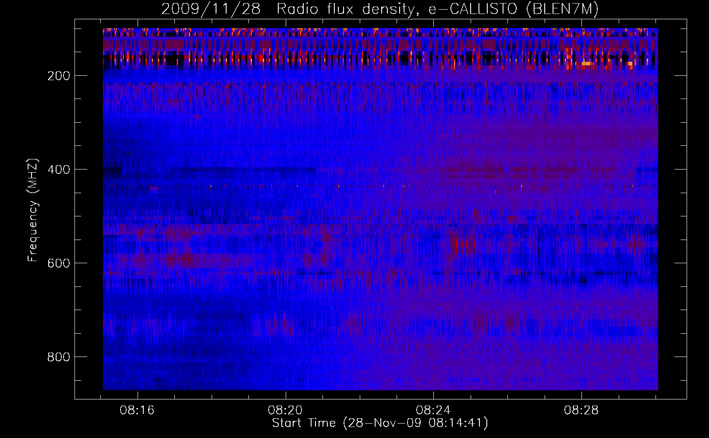This screenshot has height=438, width=709.
Task: Click the 08:28 time tick label
Action: coord(581,410)
